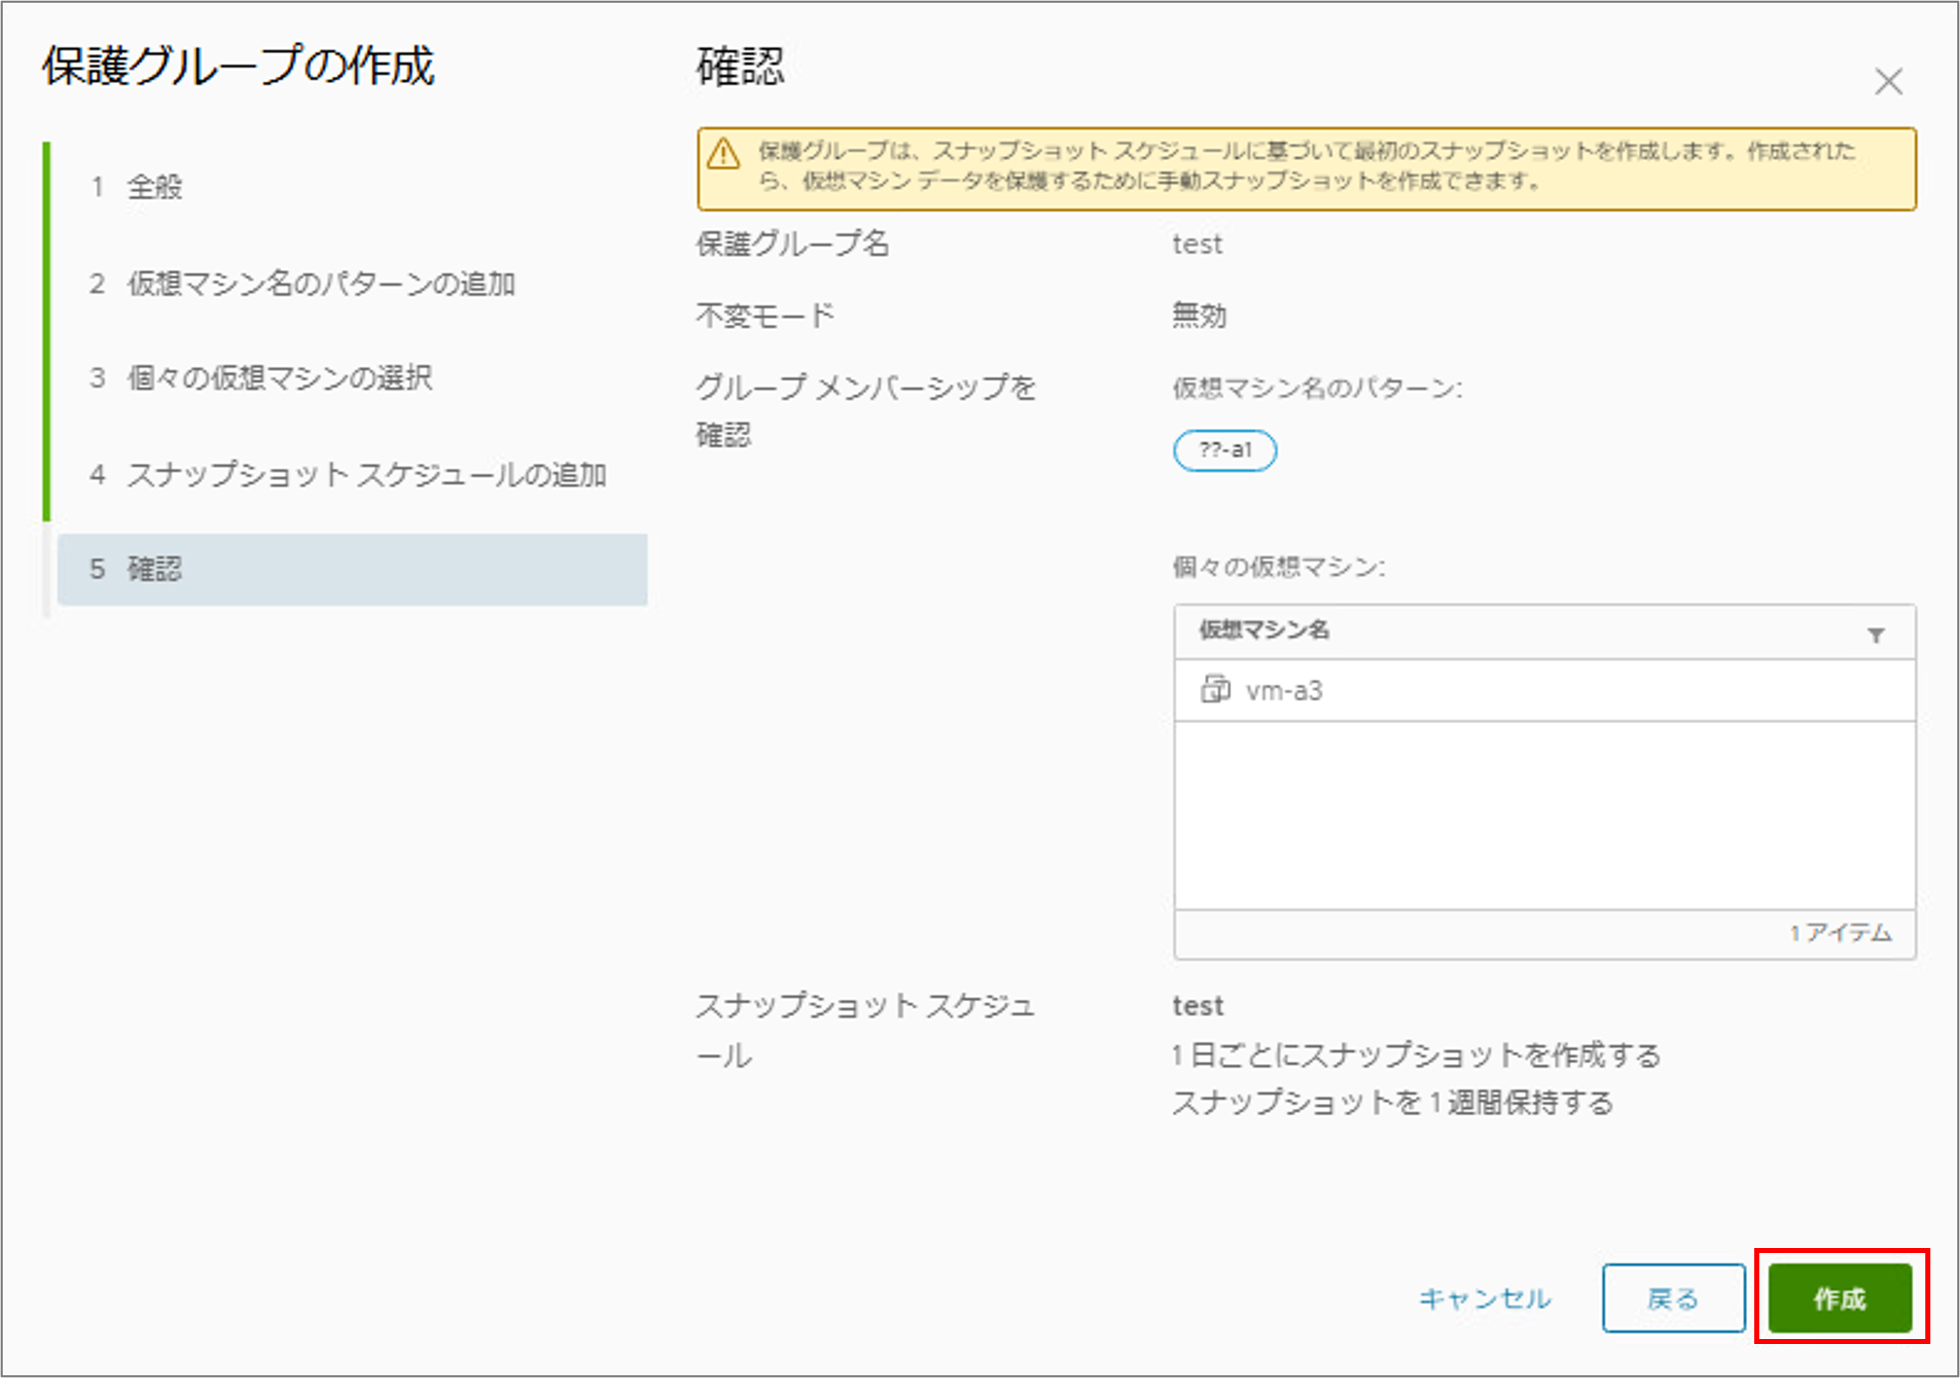Click the yellow warning banner text
The image size is (1960, 1378).
point(1306,165)
